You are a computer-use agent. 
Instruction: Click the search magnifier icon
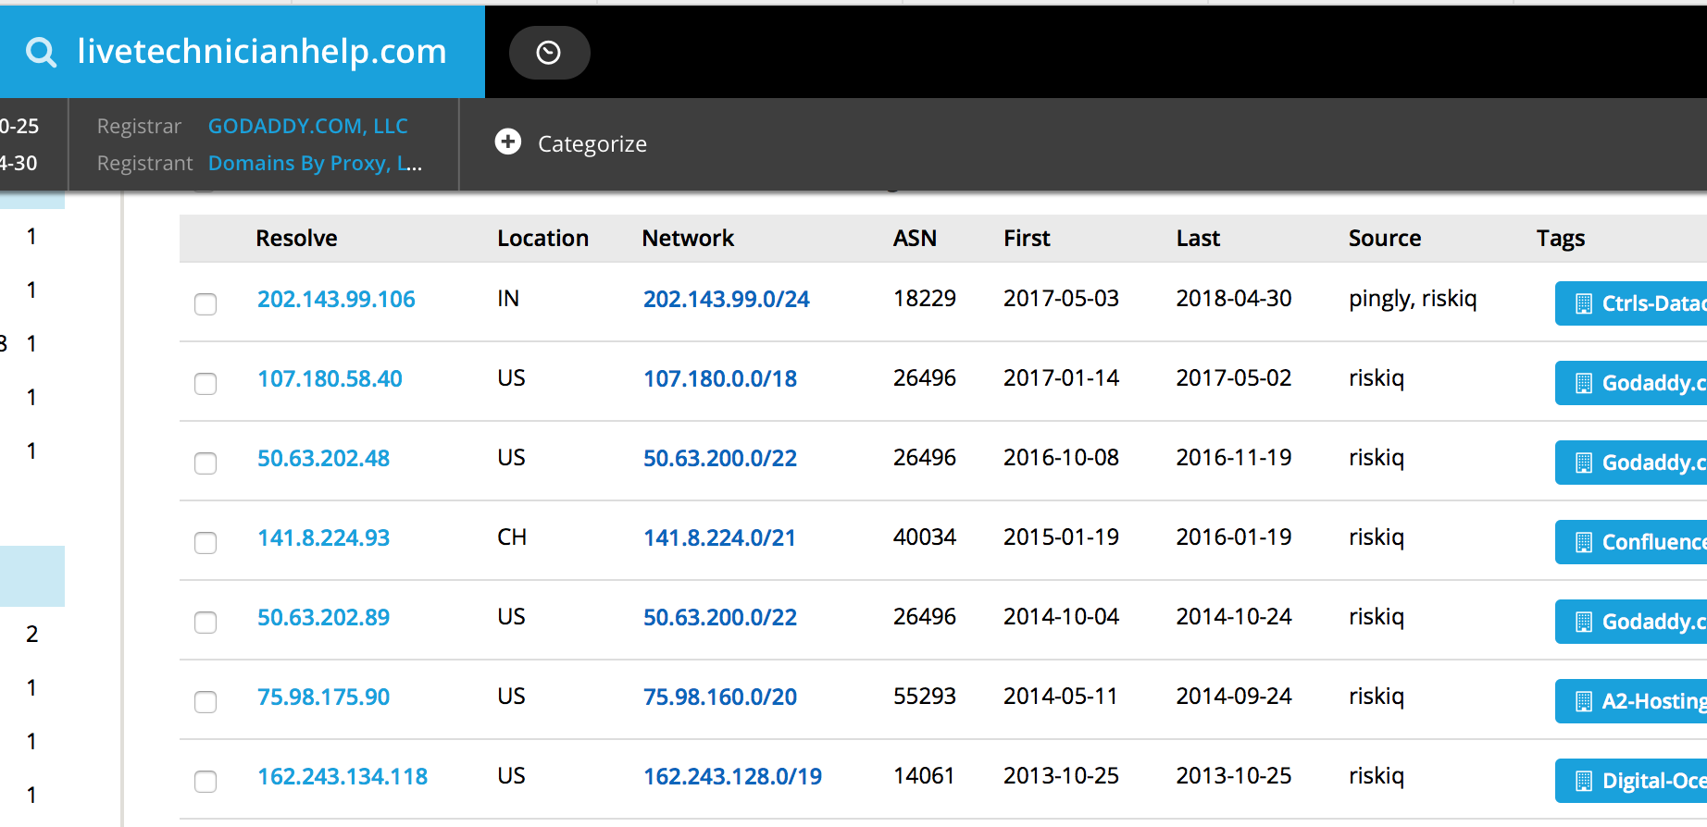41,52
